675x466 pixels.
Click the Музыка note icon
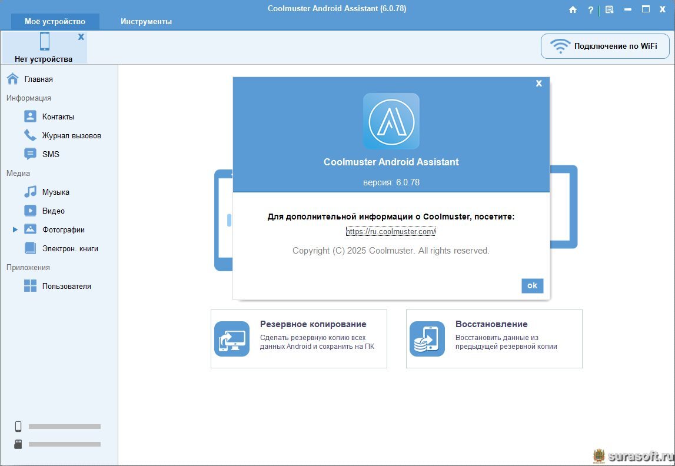[30, 191]
